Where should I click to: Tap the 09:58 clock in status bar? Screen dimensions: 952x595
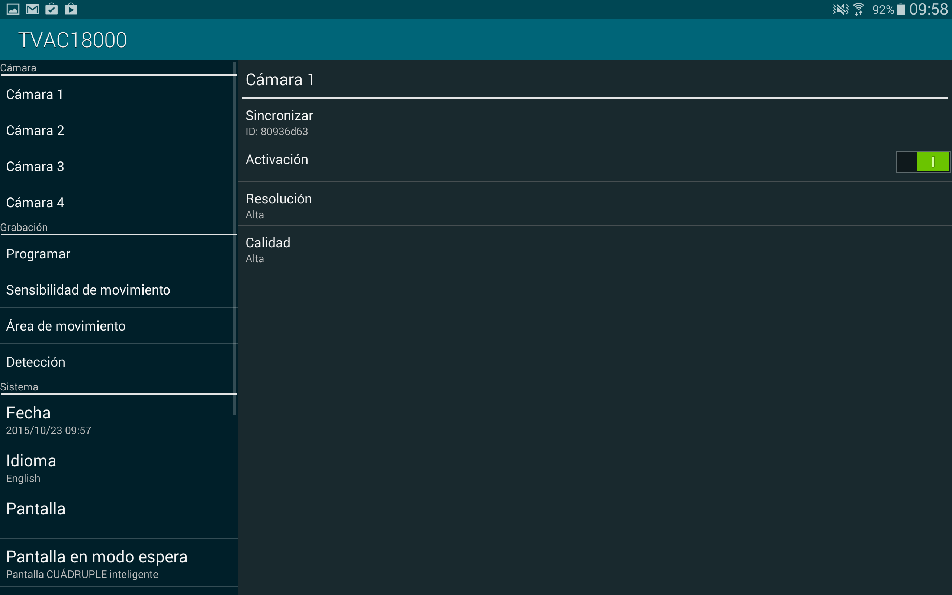(929, 9)
